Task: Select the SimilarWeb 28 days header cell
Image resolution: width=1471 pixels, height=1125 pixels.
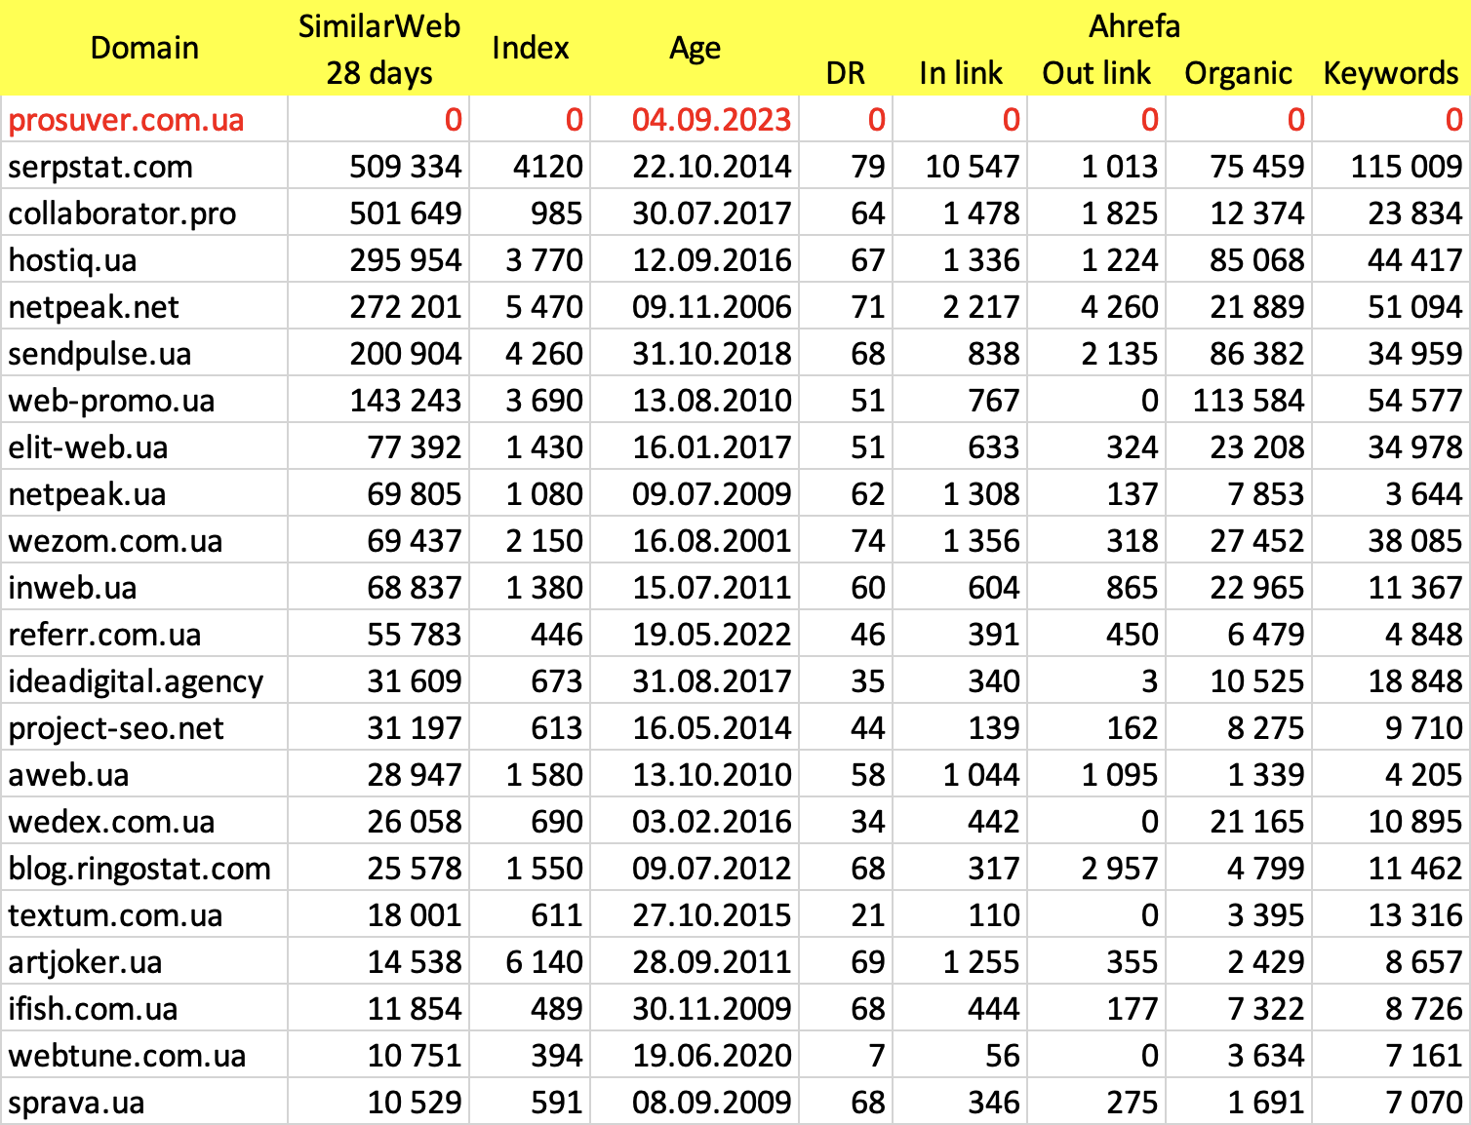Action: 378,49
